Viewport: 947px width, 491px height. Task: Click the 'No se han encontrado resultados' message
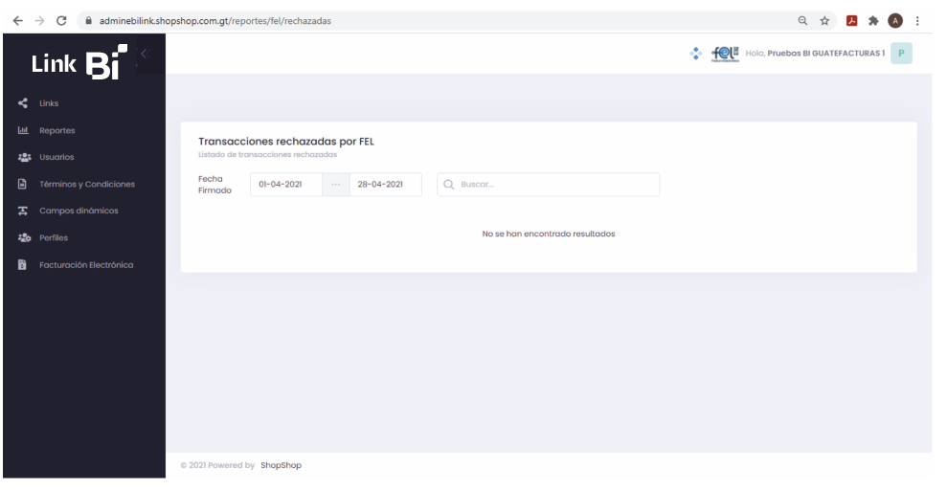pyautogui.click(x=549, y=234)
